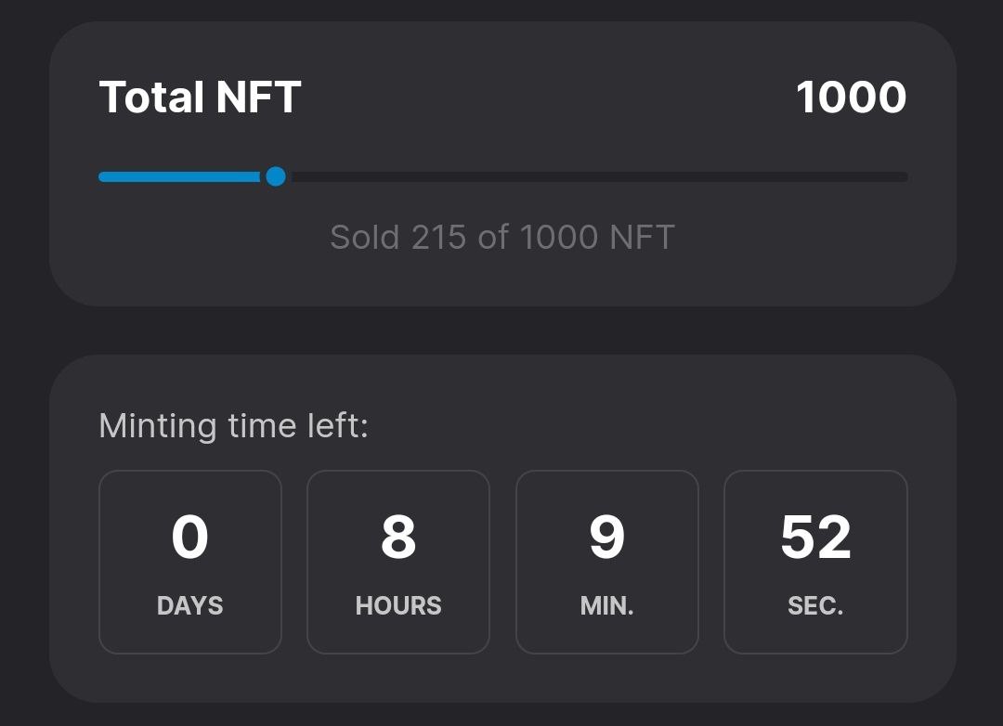
Task: Click the unfilled dark portion of the progress track
Action: (x=594, y=176)
